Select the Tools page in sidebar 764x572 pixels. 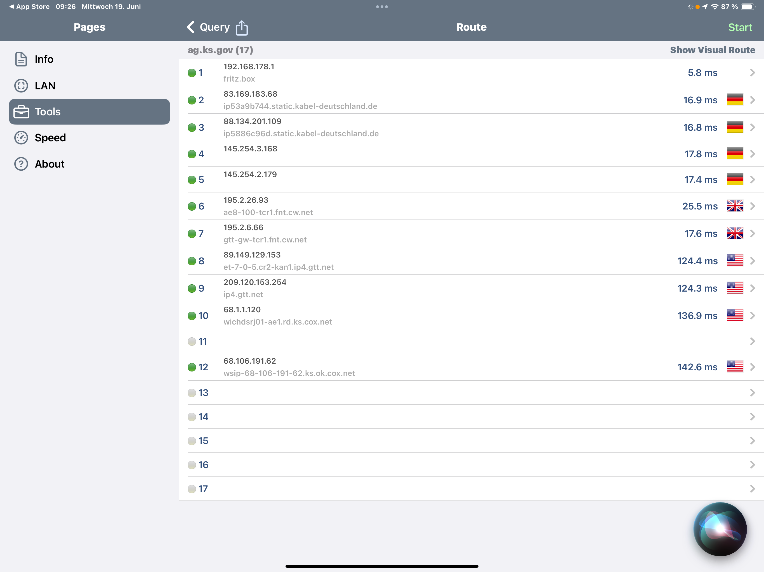pyautogui.click(x=89, y=112)
